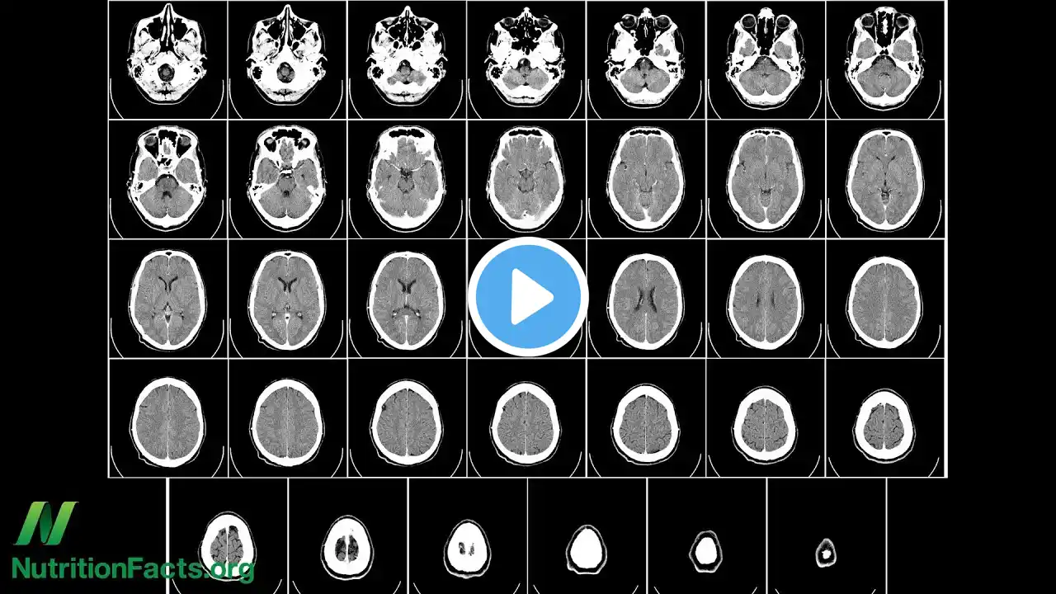Viewport: 1056px width, 594px height.
Task: Click the fourth skull-top scan in the bottom row
Action: [587, 546]
